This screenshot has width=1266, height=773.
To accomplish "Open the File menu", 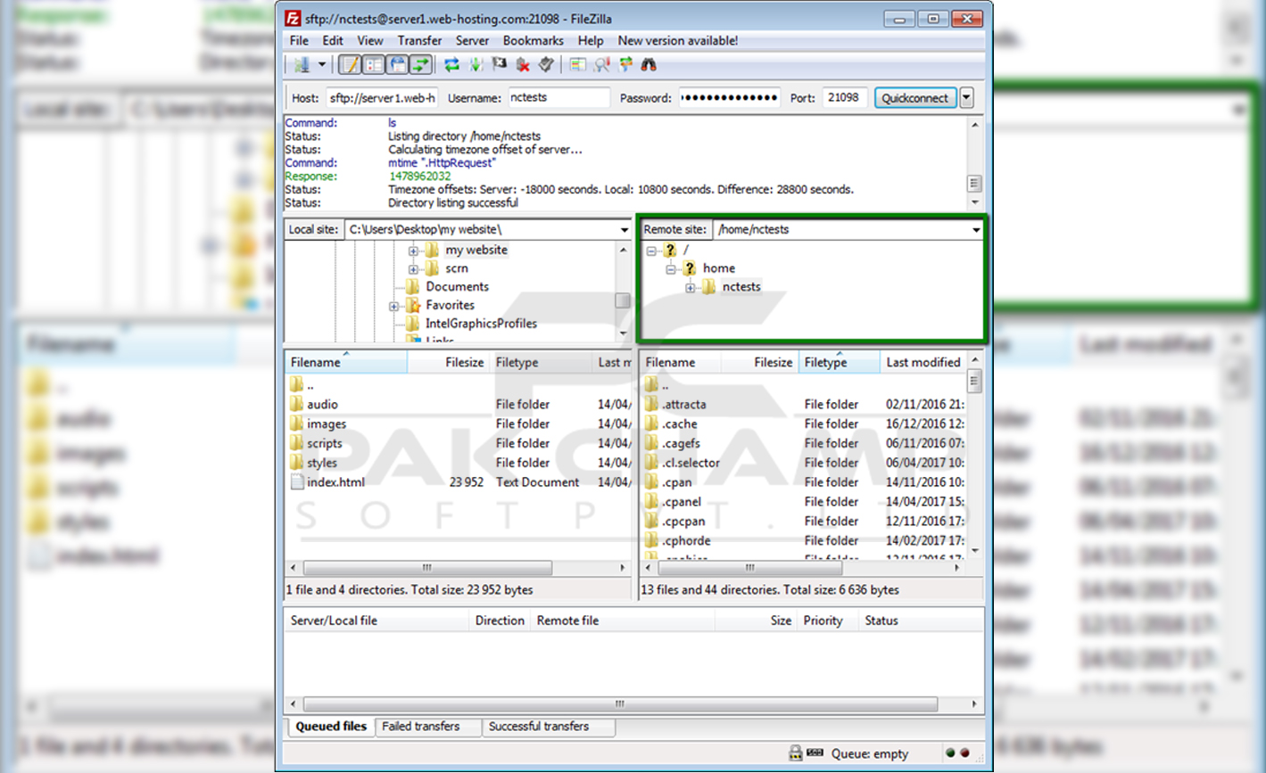I will pyautogui.click(x=299, y=41).
